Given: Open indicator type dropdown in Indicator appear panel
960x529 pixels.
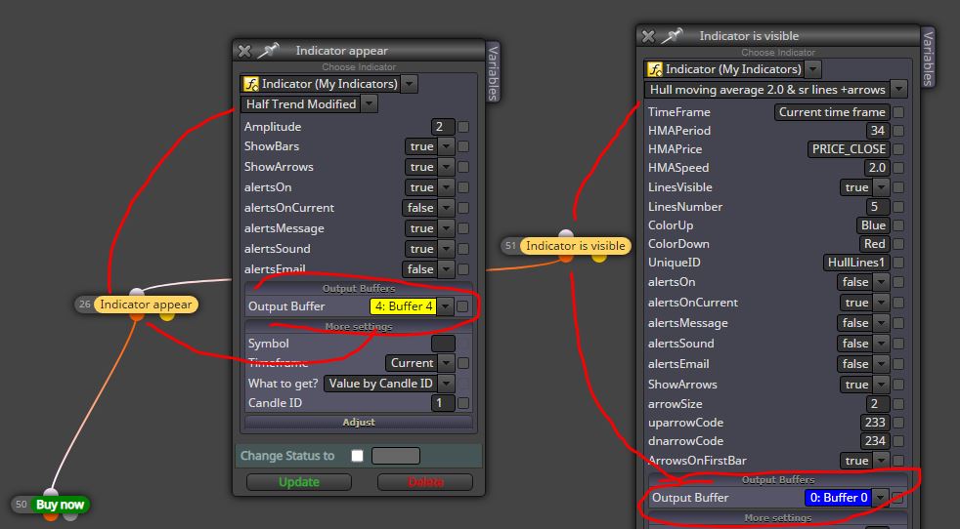Looking at the screenshot, I should click(411, 84).
